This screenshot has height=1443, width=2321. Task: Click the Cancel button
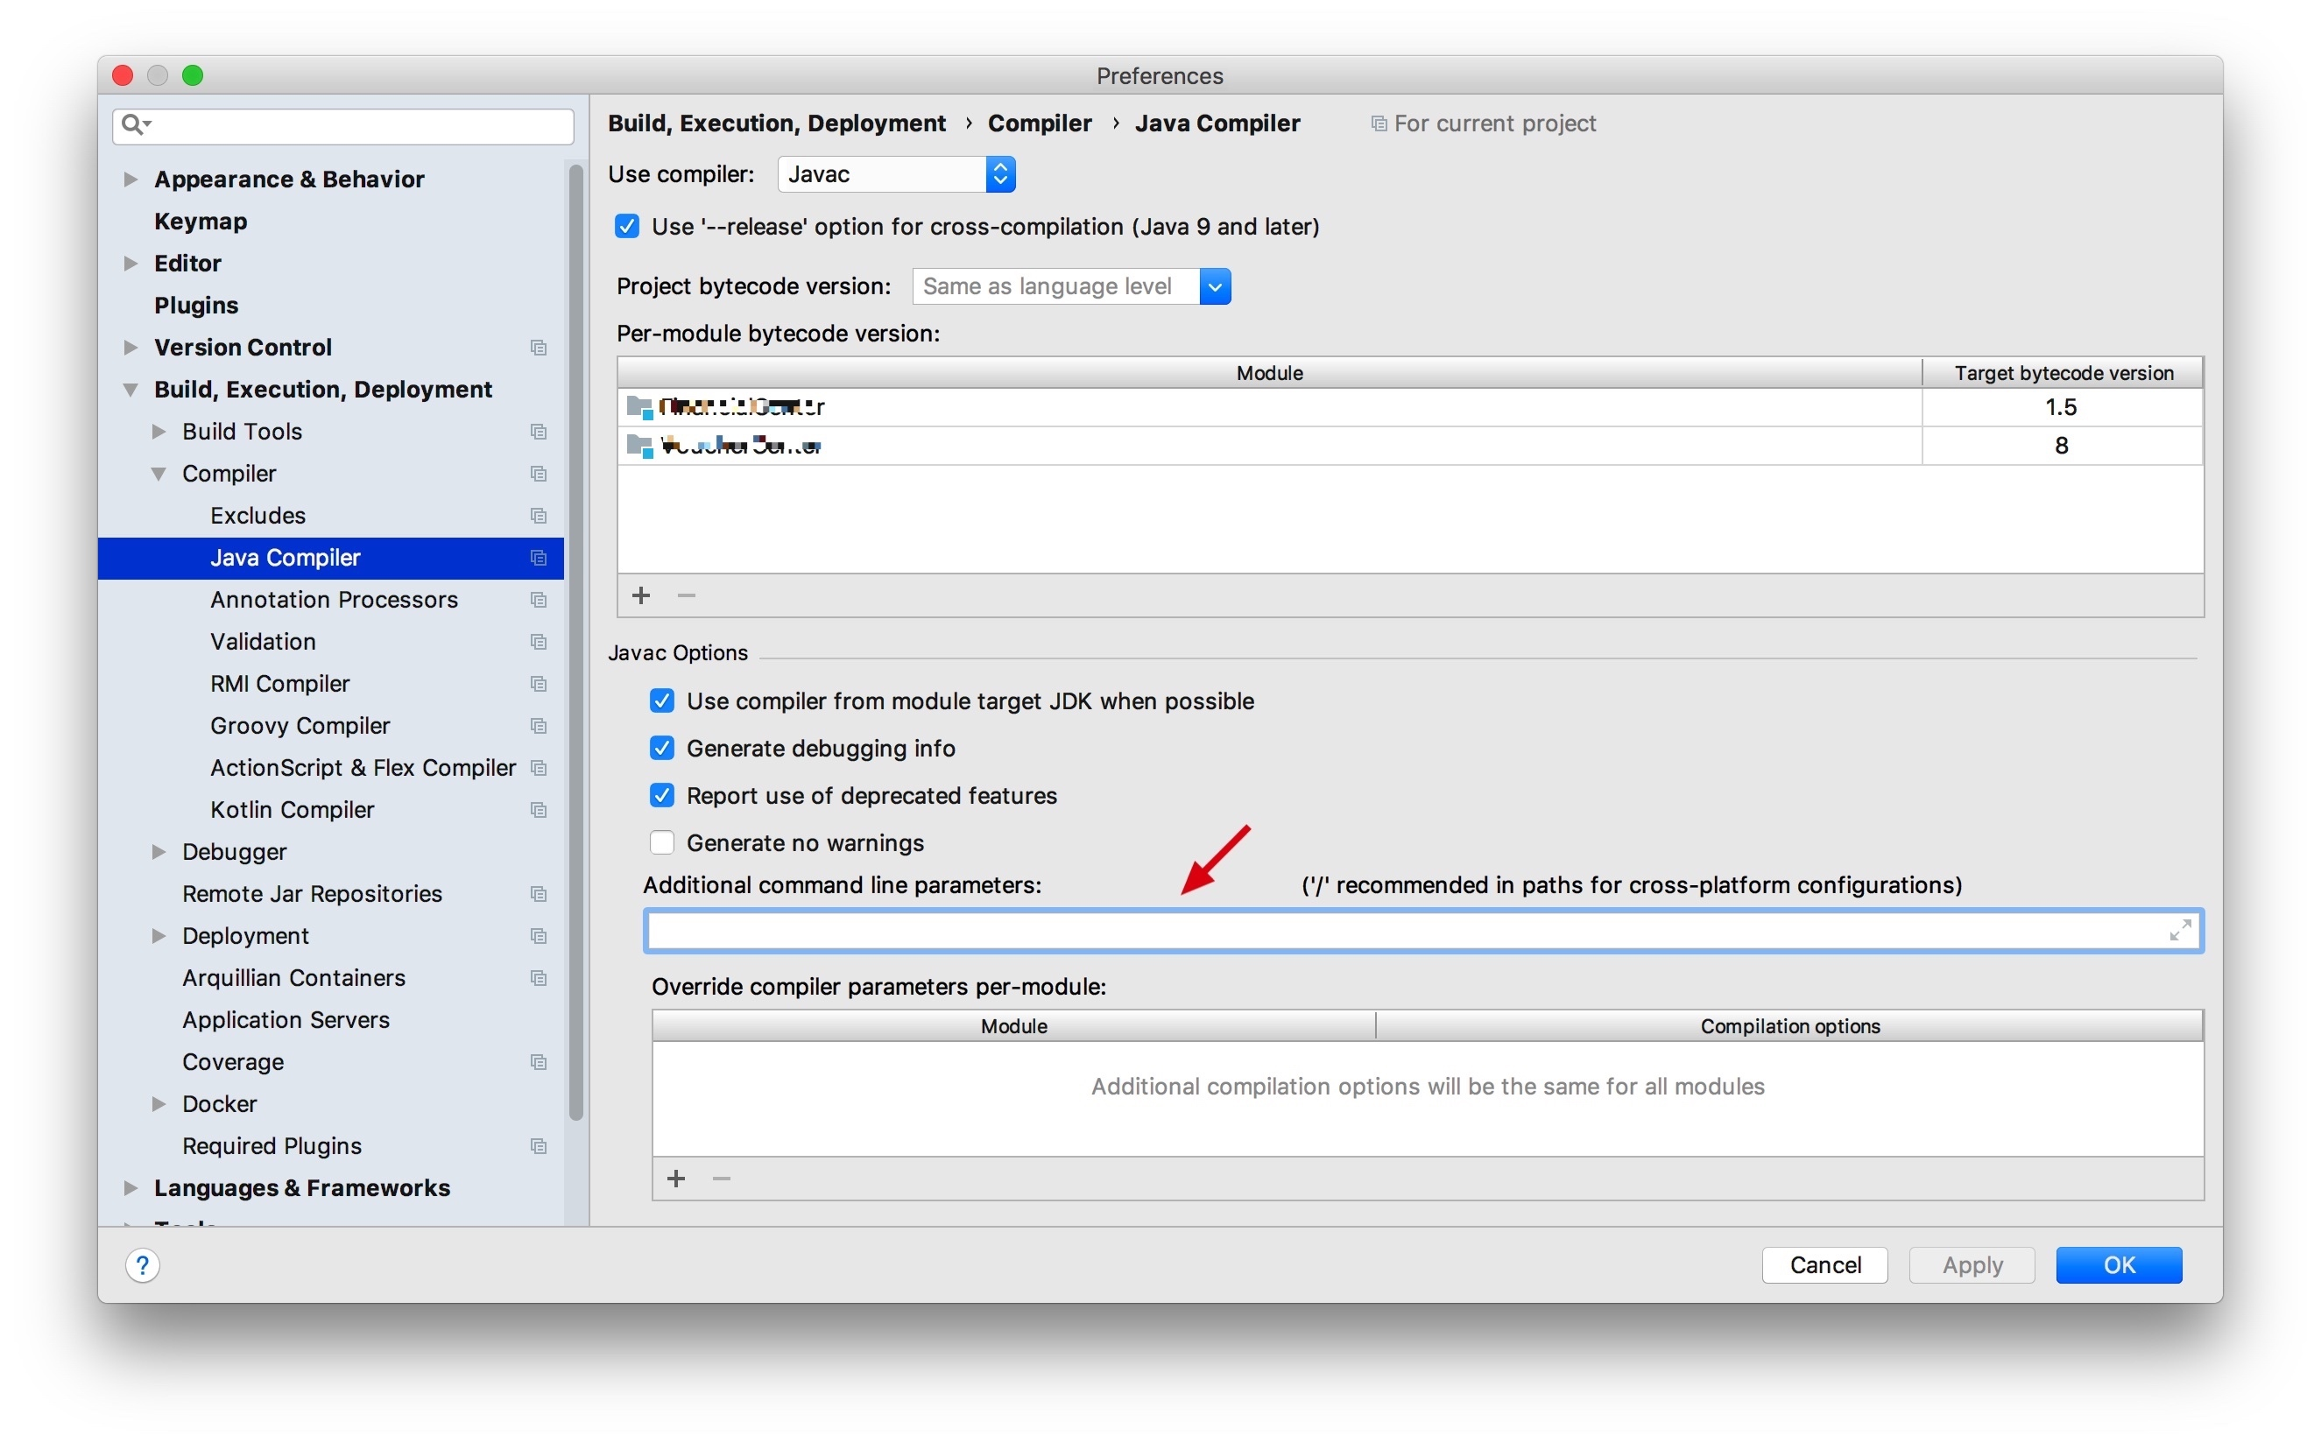[x=1824, y=1264]
